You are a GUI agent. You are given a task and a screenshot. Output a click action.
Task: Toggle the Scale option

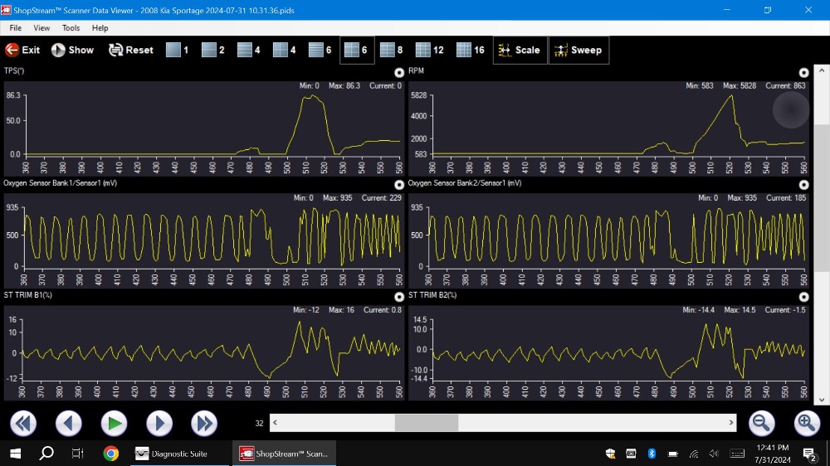click(519, 50)
